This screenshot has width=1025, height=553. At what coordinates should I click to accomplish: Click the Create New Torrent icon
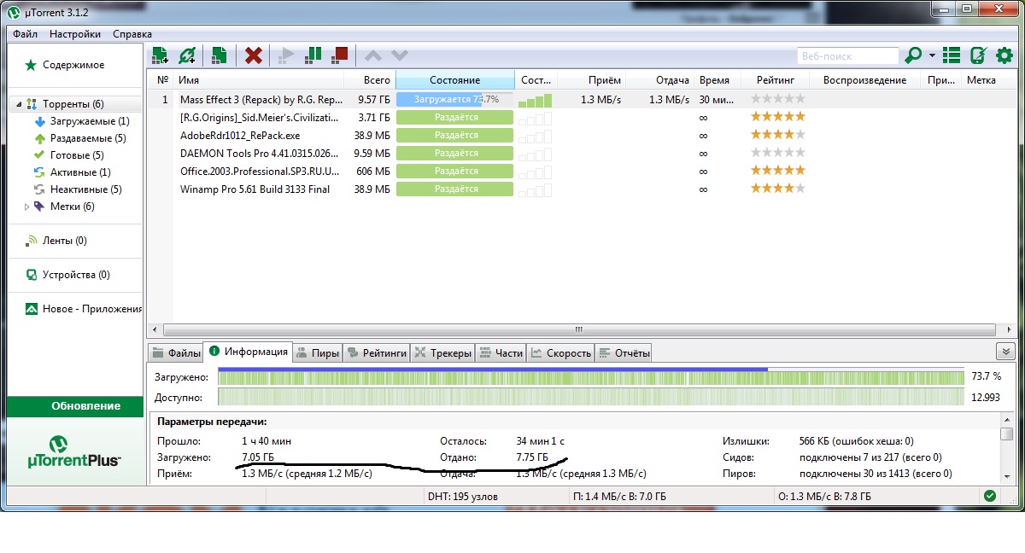tap(219, 55)
